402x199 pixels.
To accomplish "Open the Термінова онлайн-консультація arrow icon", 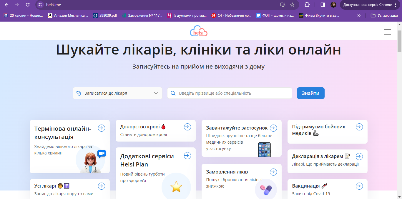I will click(102, 128).
